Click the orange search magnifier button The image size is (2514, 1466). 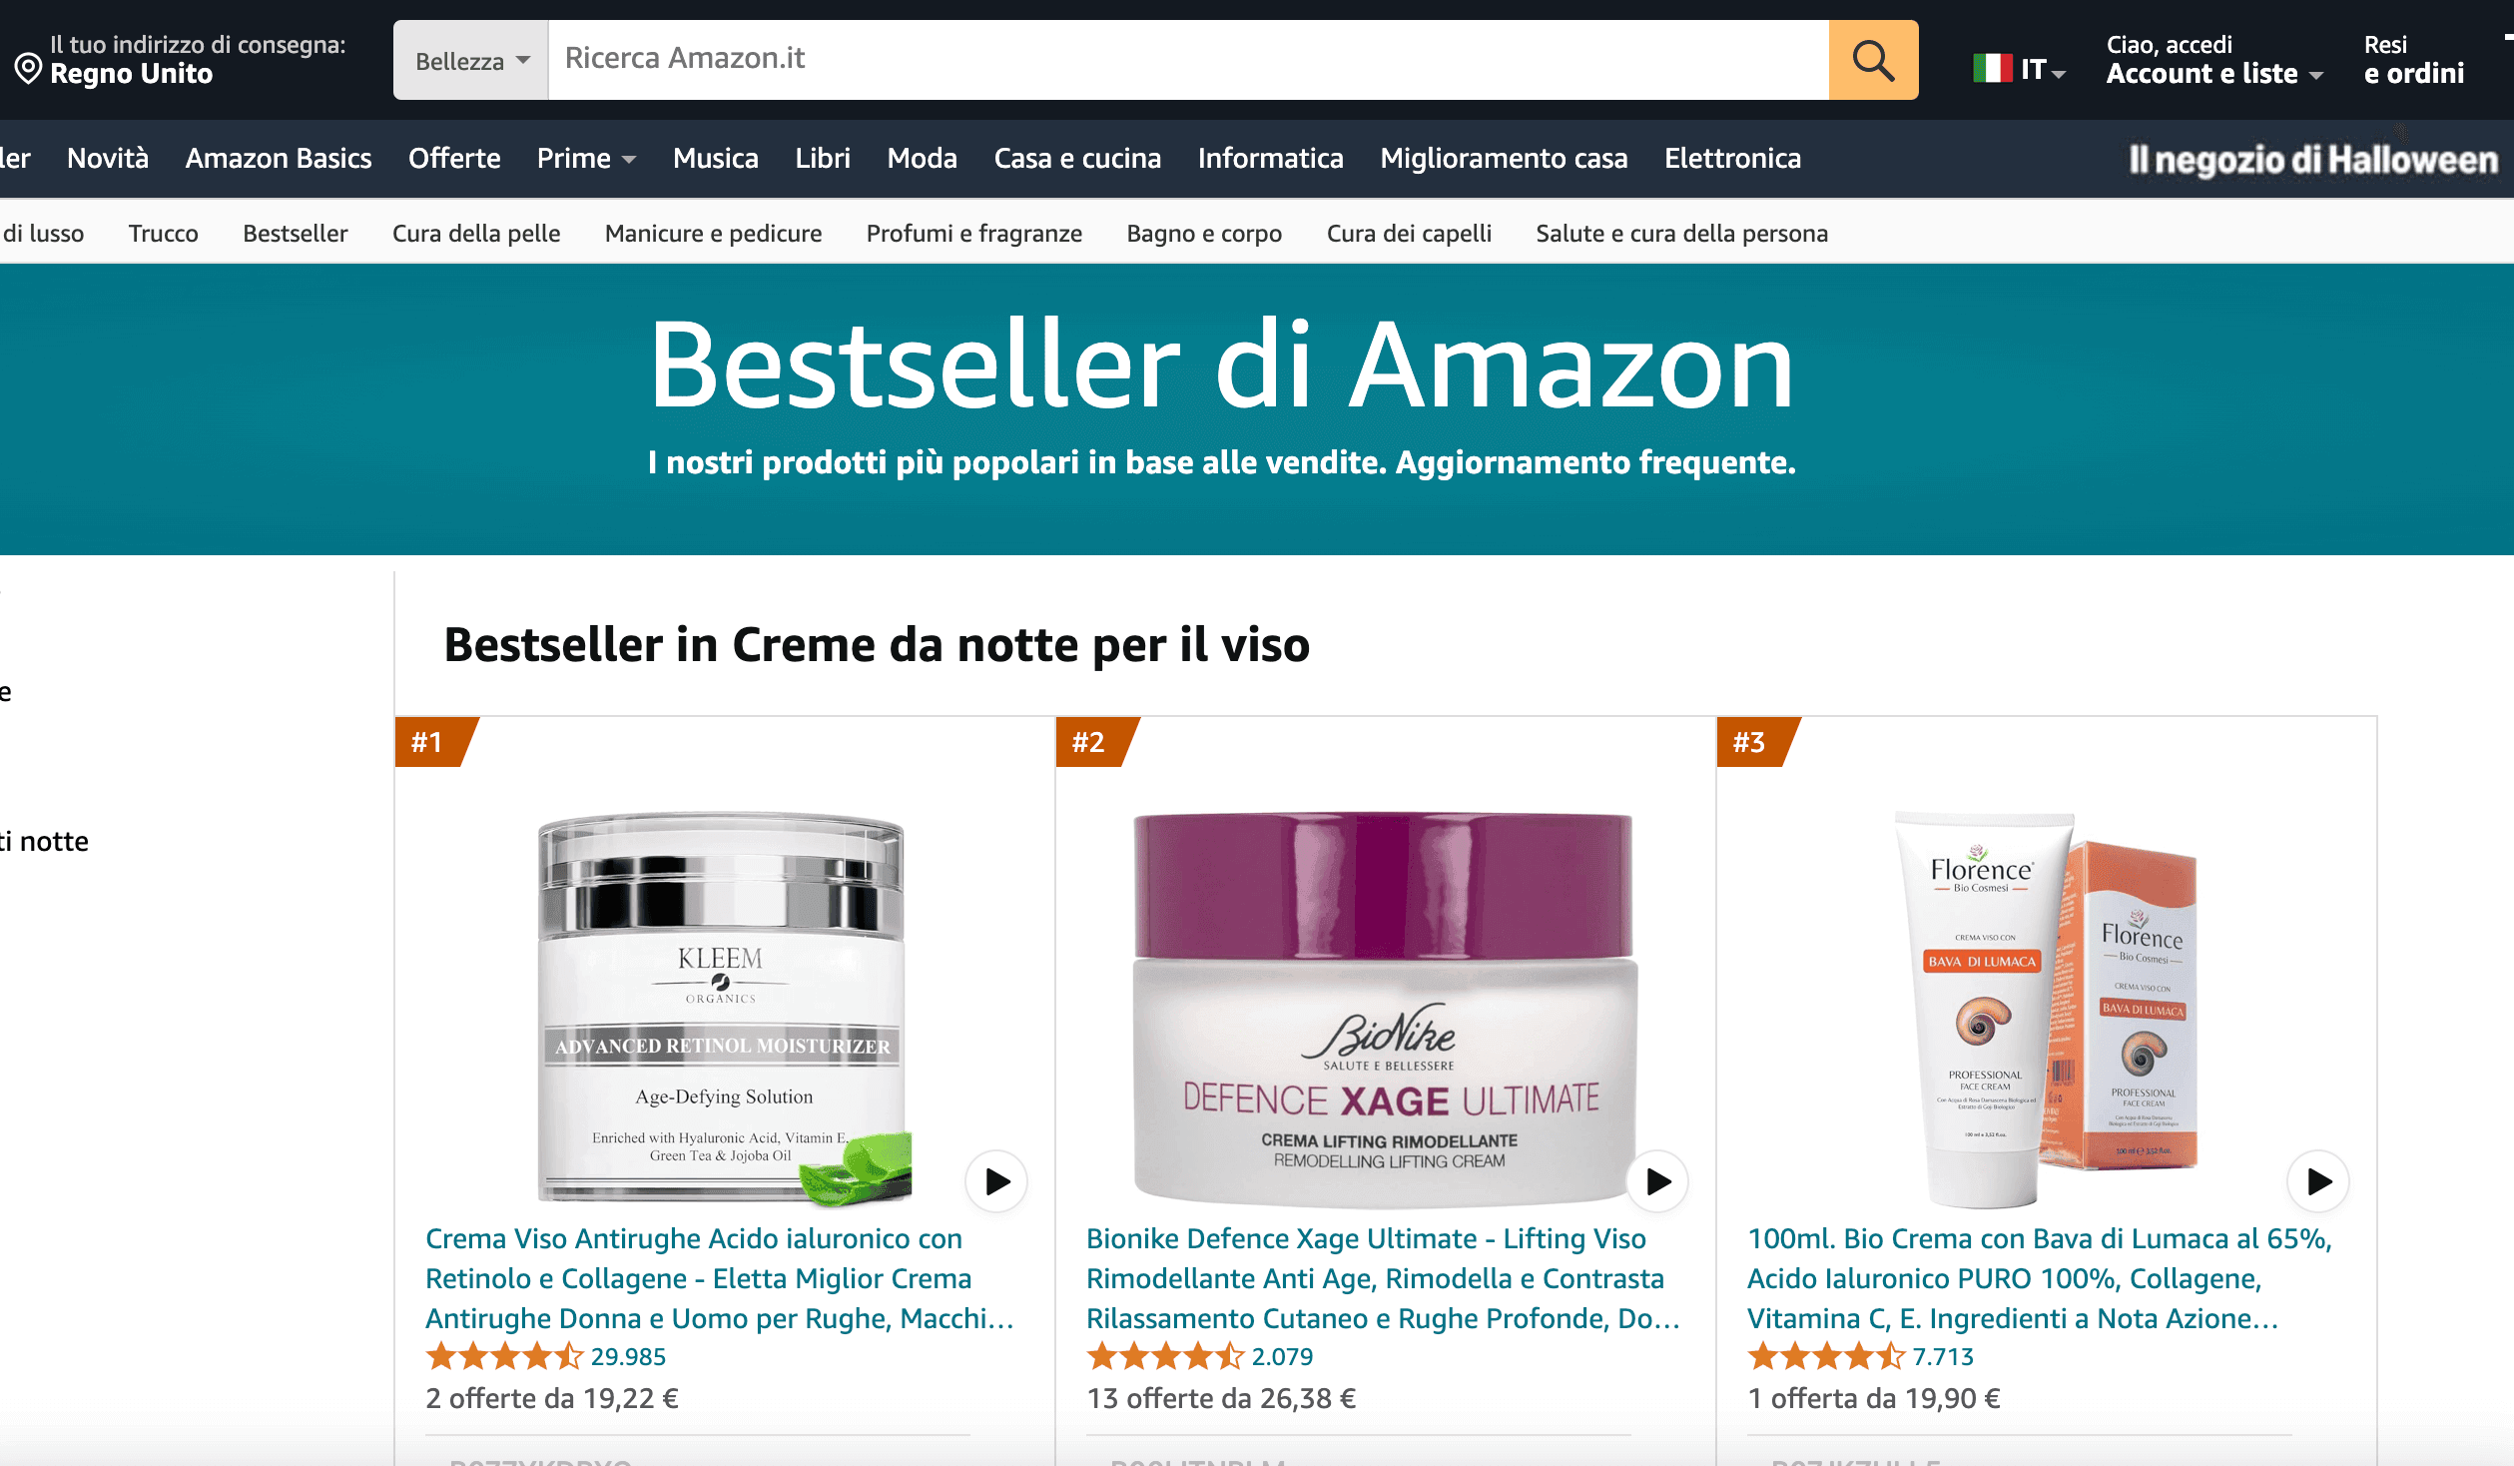click(1873, 60)
